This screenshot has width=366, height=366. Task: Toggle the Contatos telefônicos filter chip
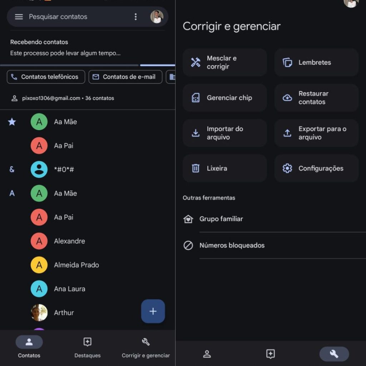point(46,76)
